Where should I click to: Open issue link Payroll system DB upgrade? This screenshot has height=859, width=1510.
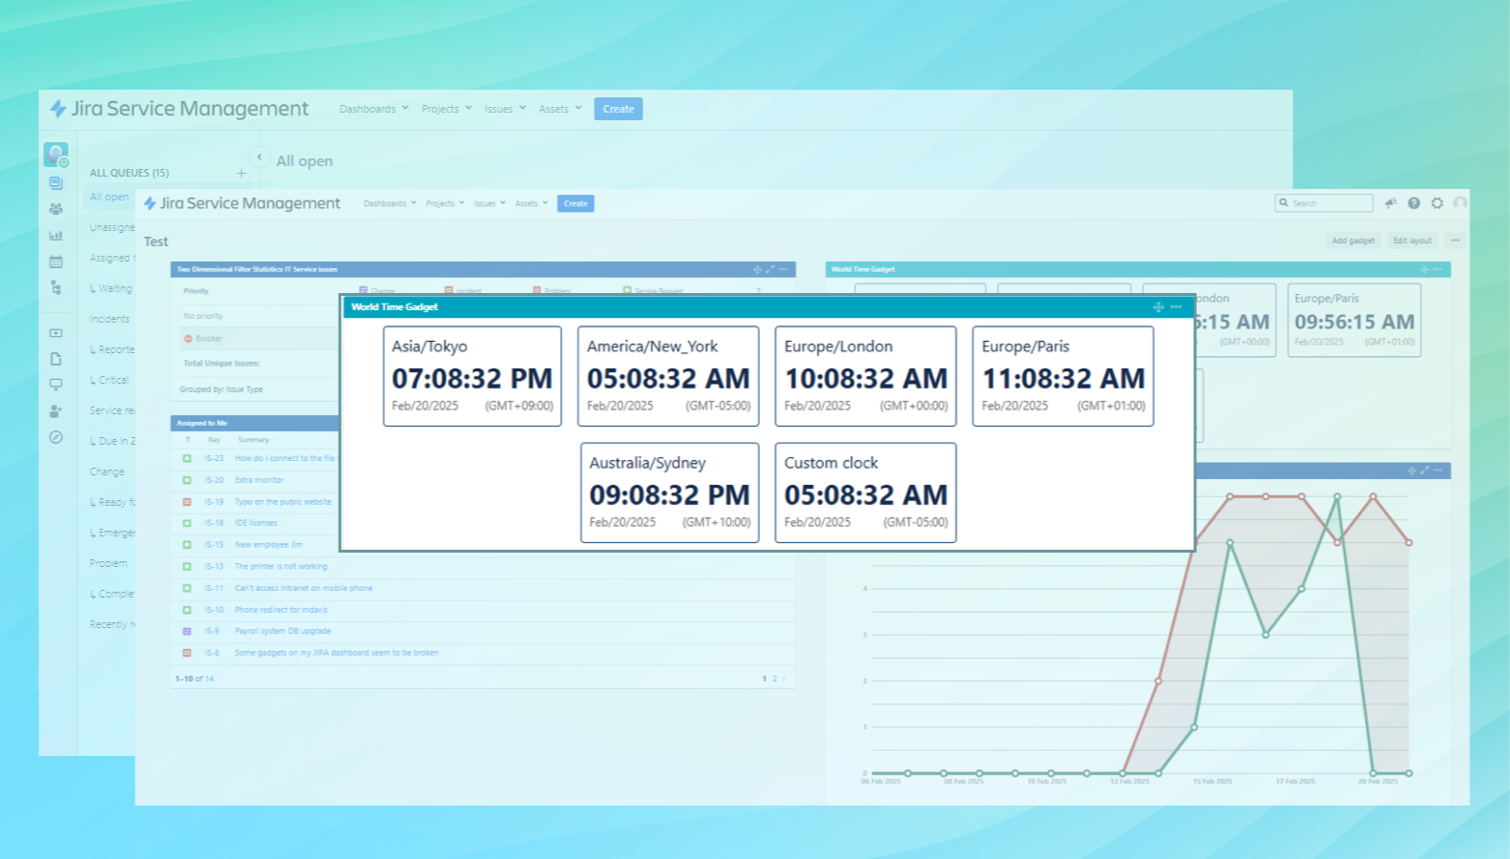click(x=283, y=631)
